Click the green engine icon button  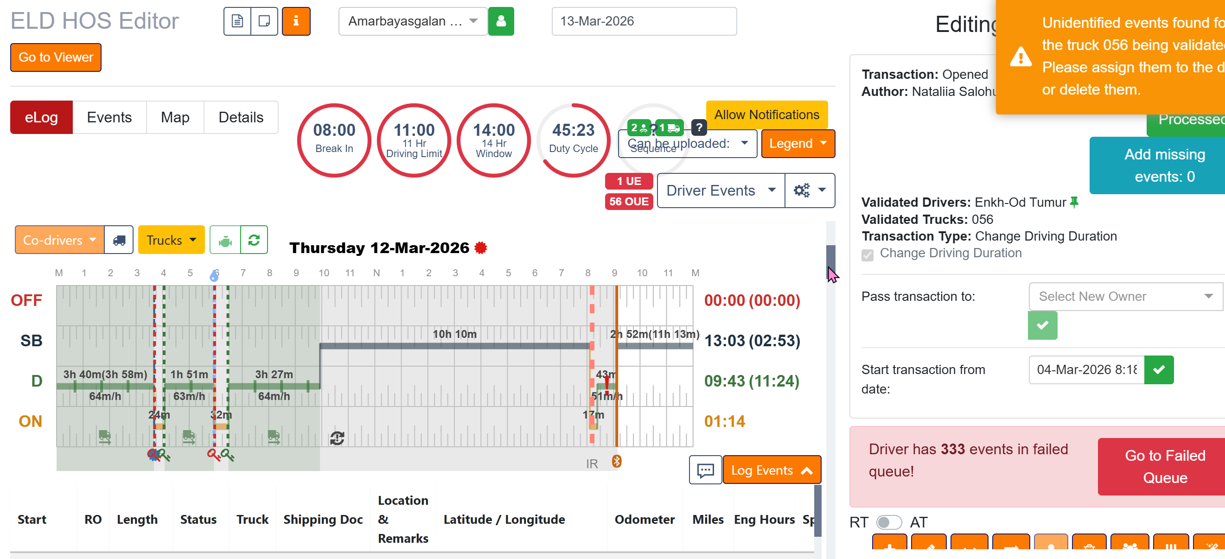click(225, 240)
